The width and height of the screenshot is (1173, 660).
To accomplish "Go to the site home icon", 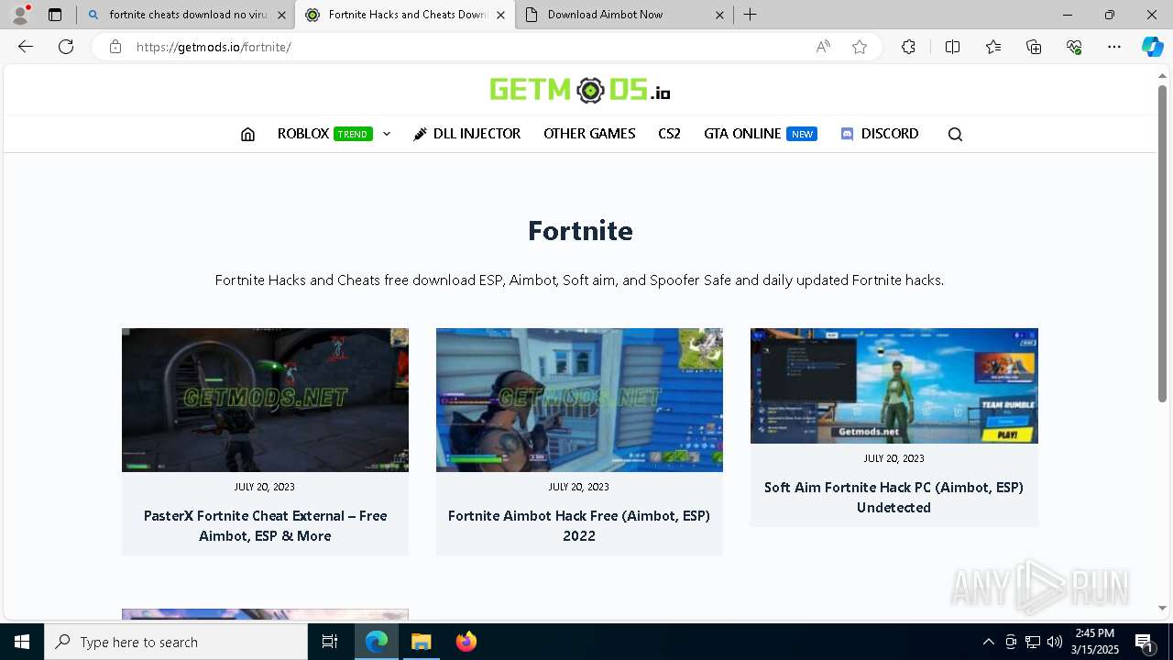I will (x=247, y=134).
